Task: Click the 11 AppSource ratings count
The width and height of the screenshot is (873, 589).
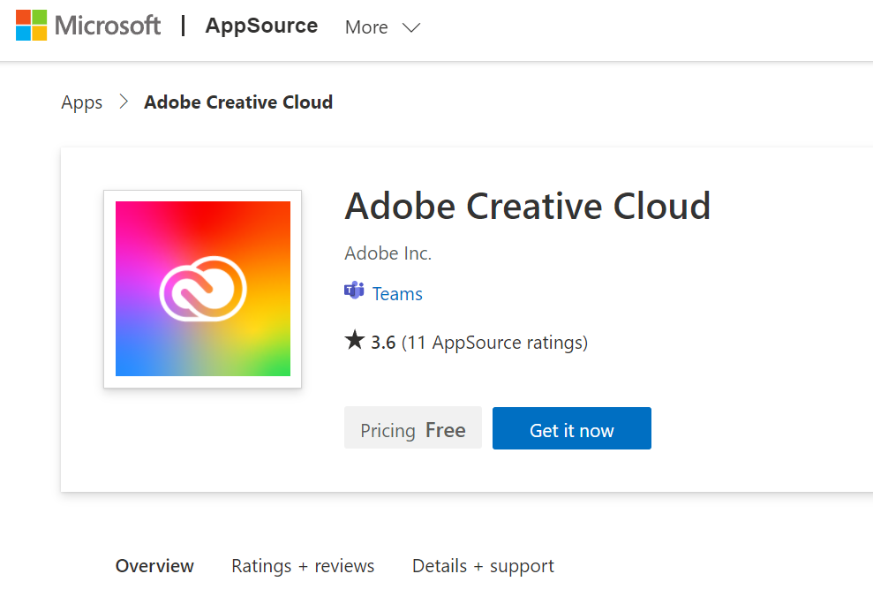Action: click(494, 342)
